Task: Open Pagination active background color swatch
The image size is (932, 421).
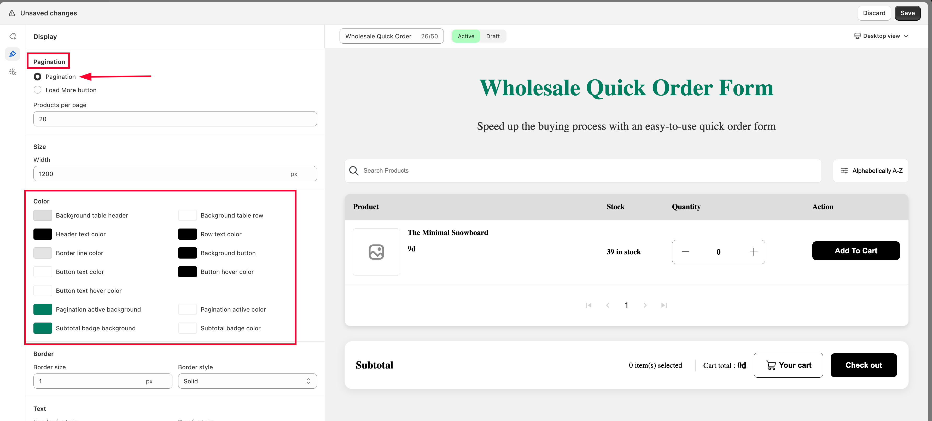Action: (x=43, y=309)
